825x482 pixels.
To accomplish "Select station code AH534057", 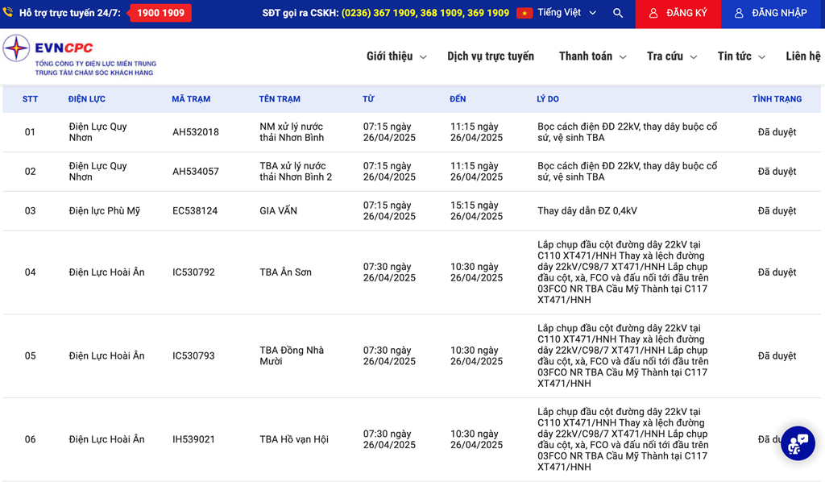I will point(196,172).
